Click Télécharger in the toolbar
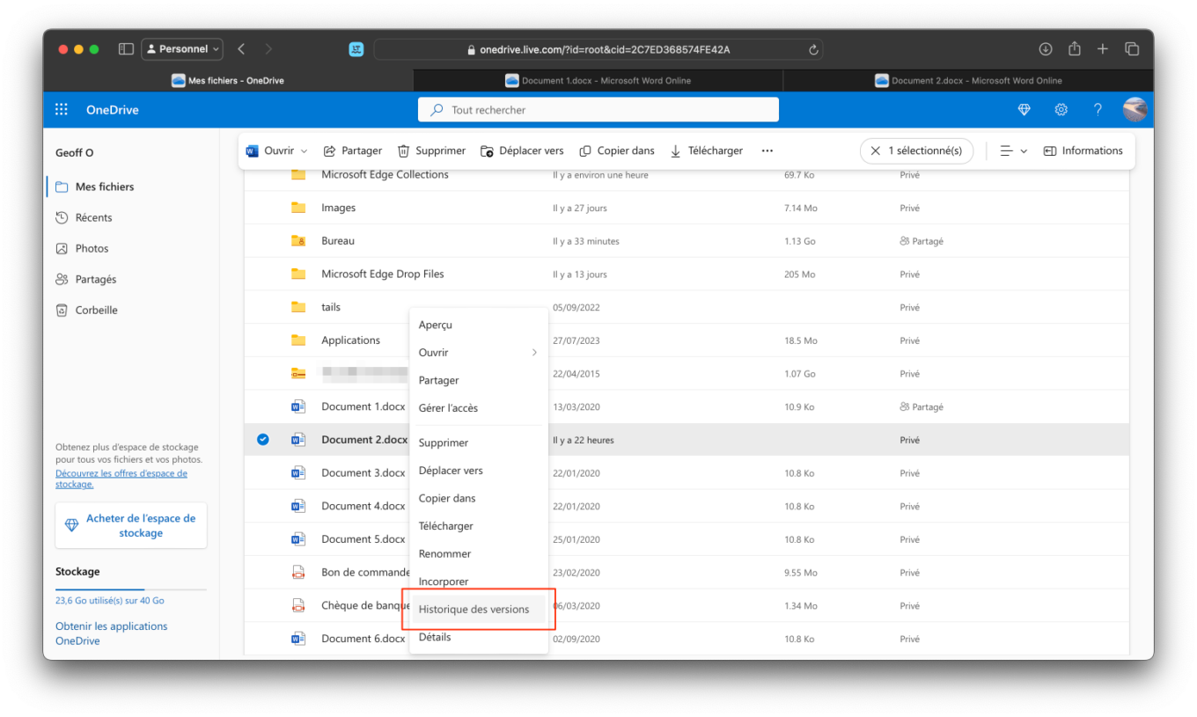Image resolution: width=1197 pixels, height=717 pixels. click(x=707, y=151)
